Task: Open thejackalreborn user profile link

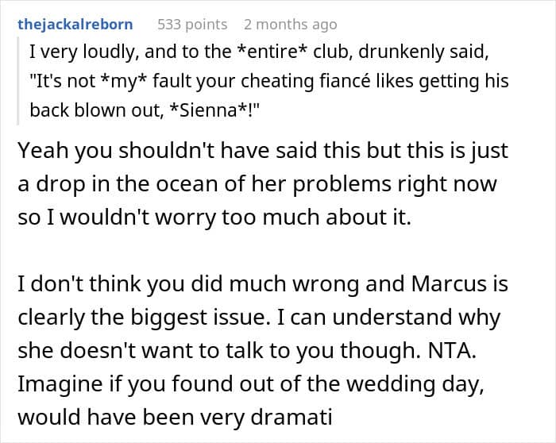Action: pos(75,25)
